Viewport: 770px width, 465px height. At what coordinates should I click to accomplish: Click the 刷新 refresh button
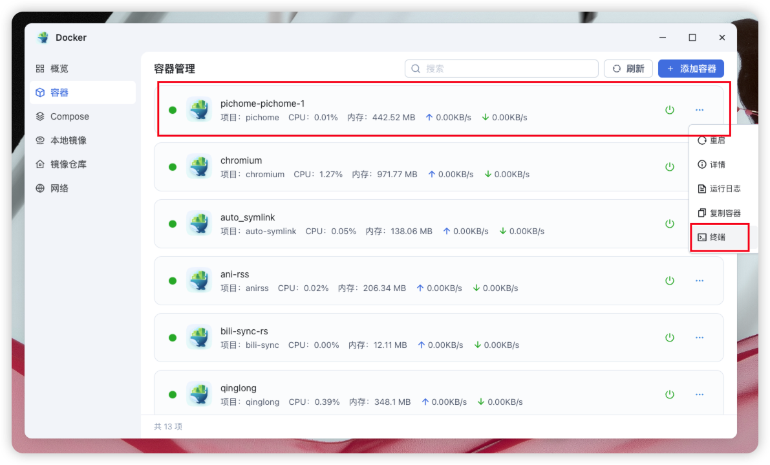(628, 69)
